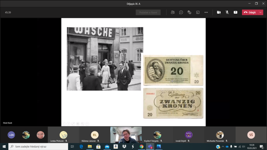This screenshot has height=150, width=267.
Task: Show the participants list in Teams
Action: pos(173,12)
